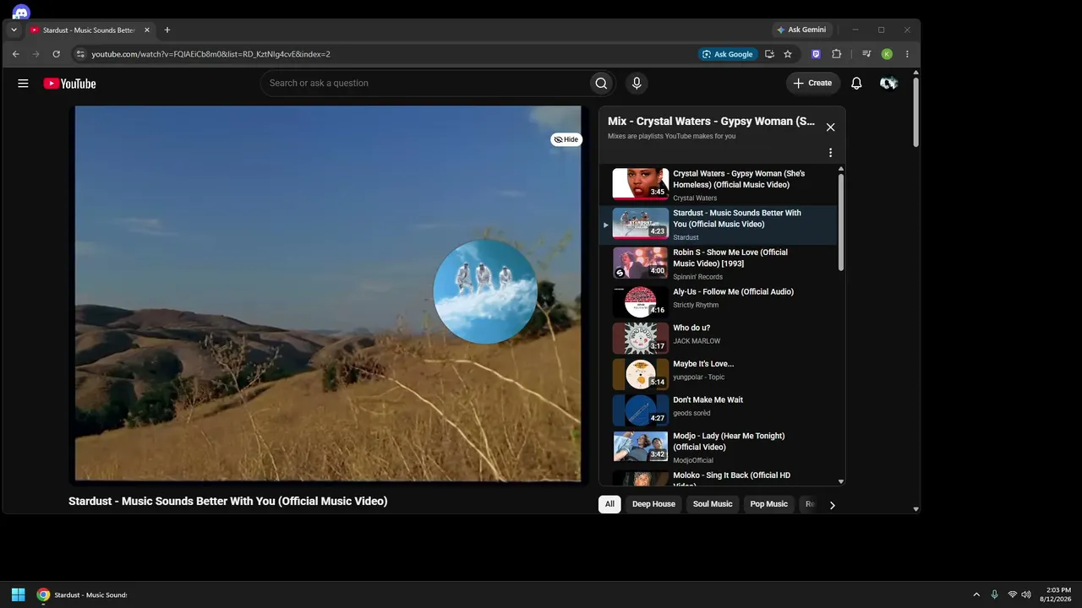Open the Windows Start menu

(18, 594)
